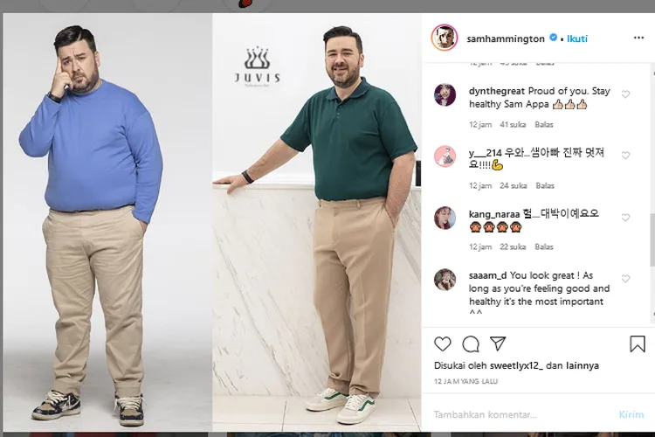This screenshot has height=437, width=655.
Task: Like kang_naraa's comment
Action: pyautogui.click(x=625, y=216)
